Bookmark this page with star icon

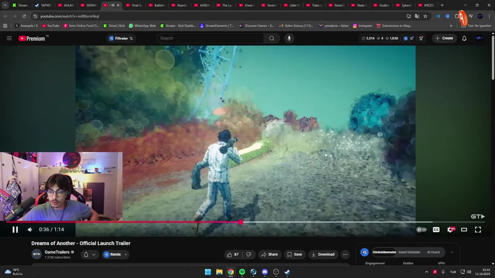click(x=425, y=16)
